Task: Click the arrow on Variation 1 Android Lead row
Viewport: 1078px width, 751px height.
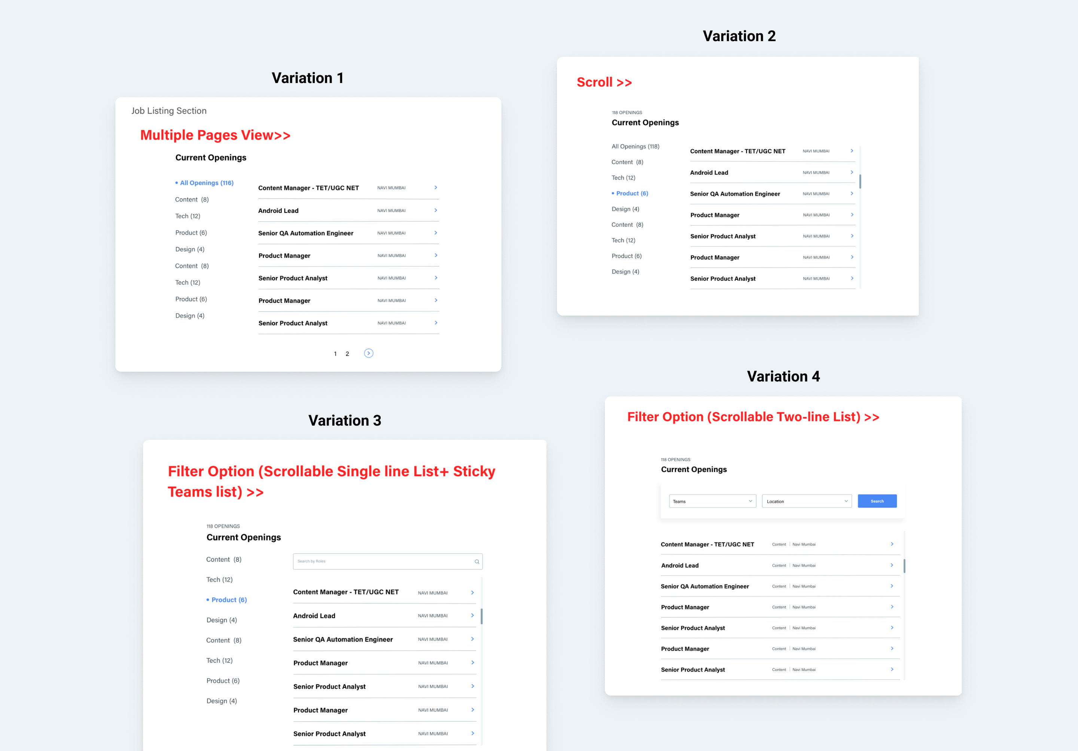Action: pyautogui.click(x=436, y=210)
